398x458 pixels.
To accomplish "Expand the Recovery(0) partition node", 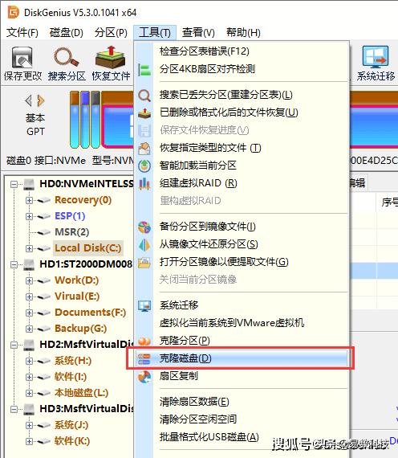I will point(29,200).
